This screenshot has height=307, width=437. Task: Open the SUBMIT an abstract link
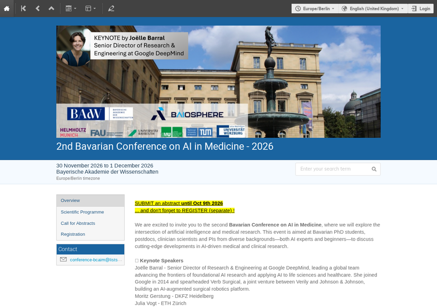point(179,203)
